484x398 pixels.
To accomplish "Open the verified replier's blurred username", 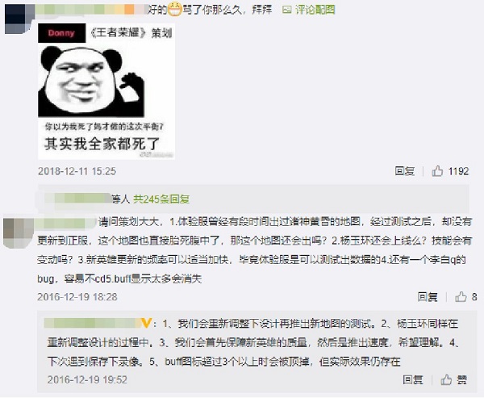I will 93,323.
